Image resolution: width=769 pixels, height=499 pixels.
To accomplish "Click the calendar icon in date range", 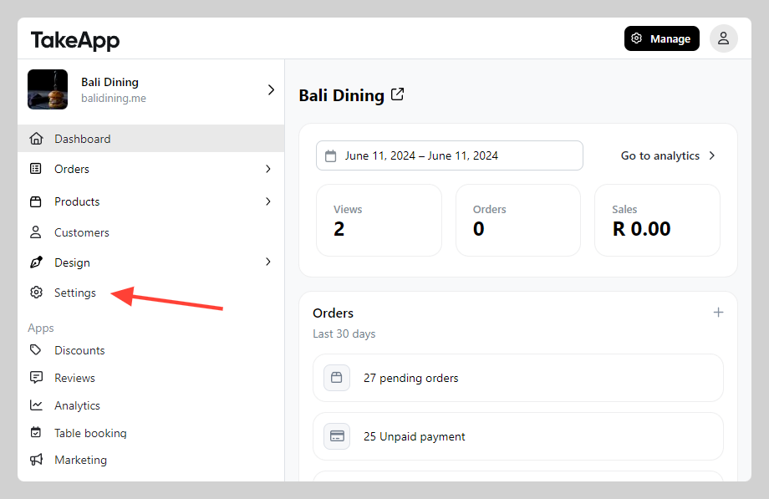I will tap(331, 156).
